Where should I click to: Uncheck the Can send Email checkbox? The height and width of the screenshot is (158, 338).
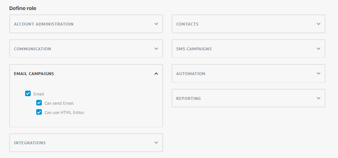tap(39, 103)
